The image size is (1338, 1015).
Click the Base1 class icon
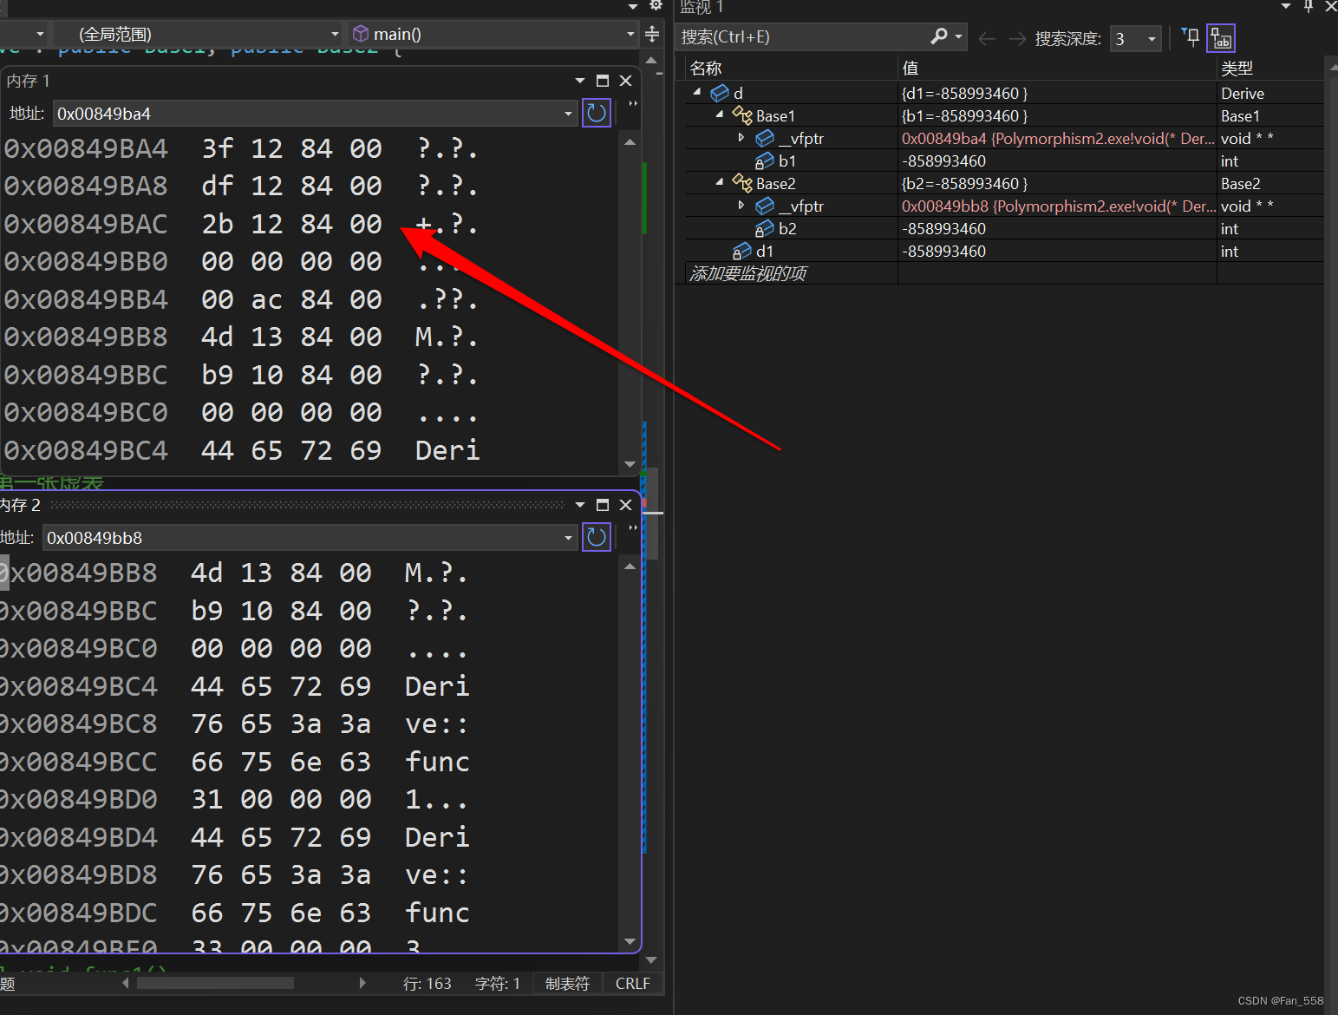click(x=741, y=115)
